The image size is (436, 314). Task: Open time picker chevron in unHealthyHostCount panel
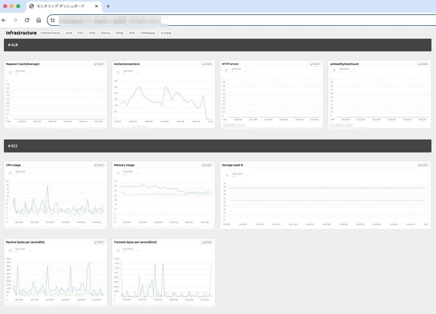point(354,71)
